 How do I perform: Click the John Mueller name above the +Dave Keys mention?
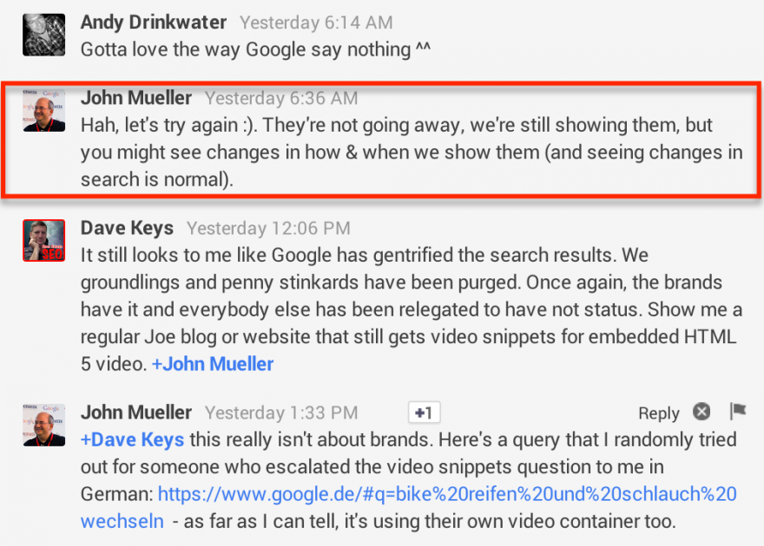pyautogui.click(x=136, y=413)
